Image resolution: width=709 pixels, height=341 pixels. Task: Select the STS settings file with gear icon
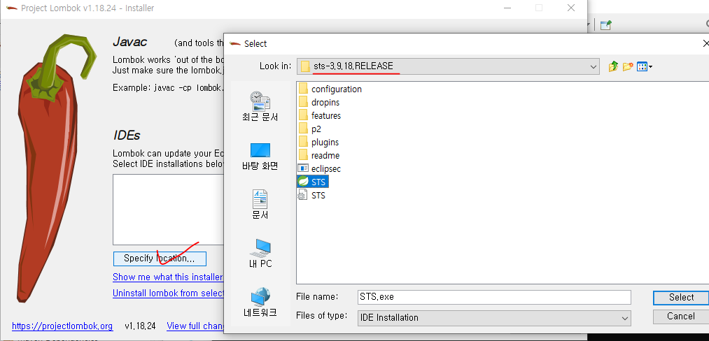coord(311,196)
